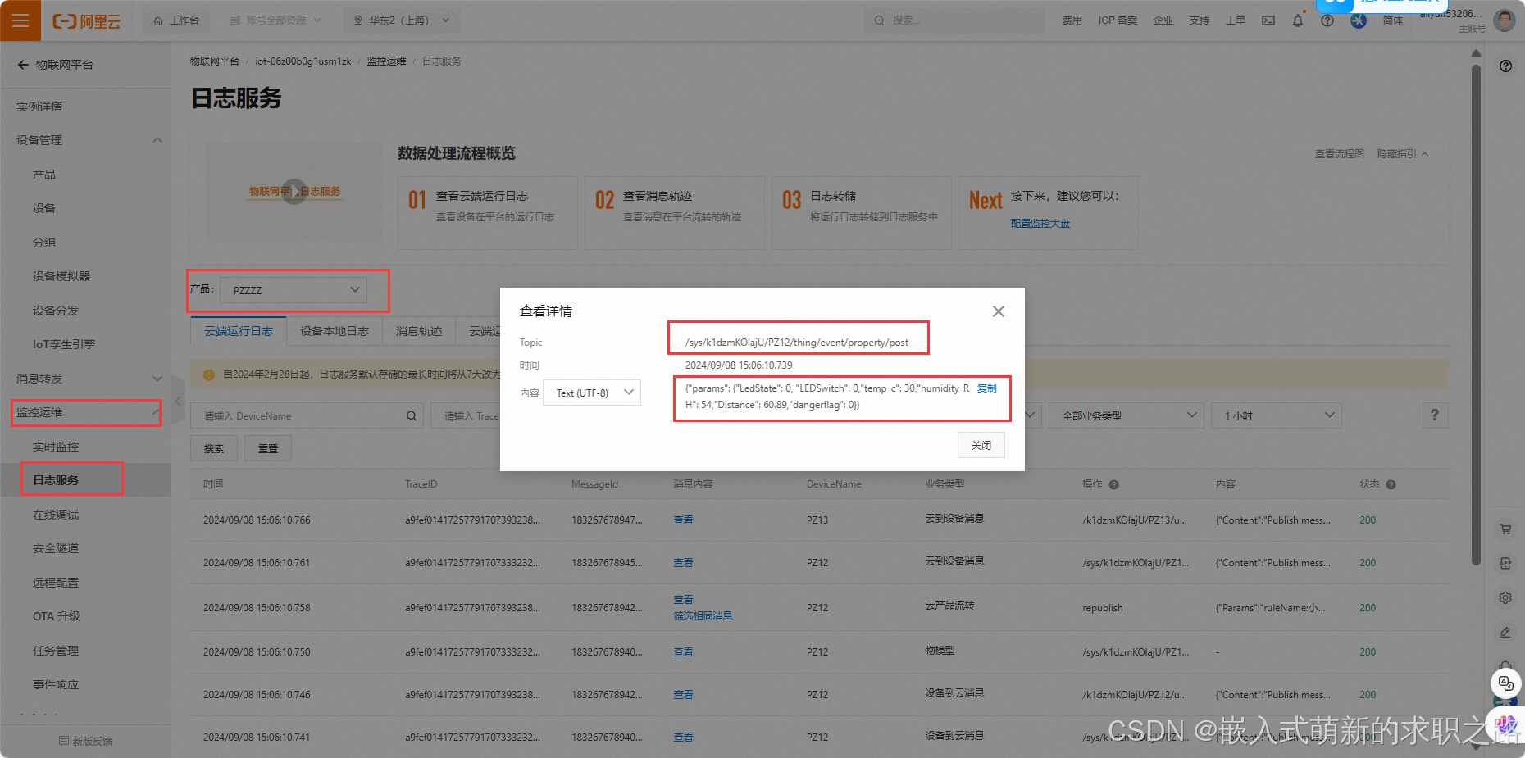
Task: Switch to the 云端运行日志 tab
Action: pyautogui.click(x=239, y=331)
